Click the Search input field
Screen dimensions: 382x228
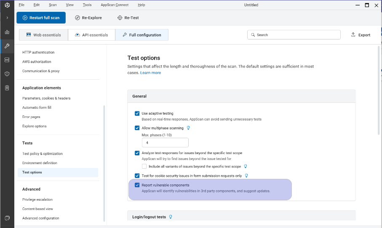click(x=294, y=35)
